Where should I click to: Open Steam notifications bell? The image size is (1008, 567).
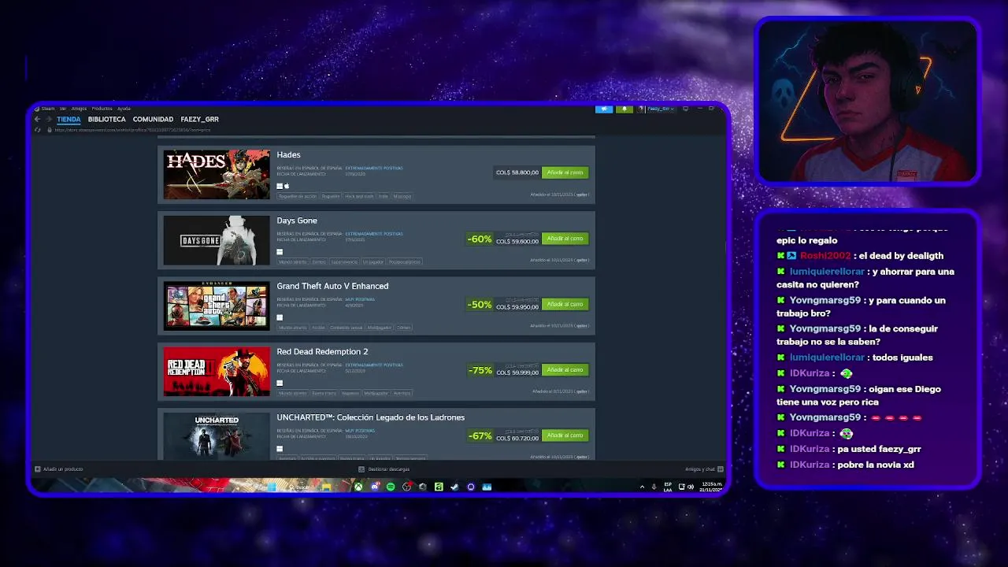pos(624,109)
